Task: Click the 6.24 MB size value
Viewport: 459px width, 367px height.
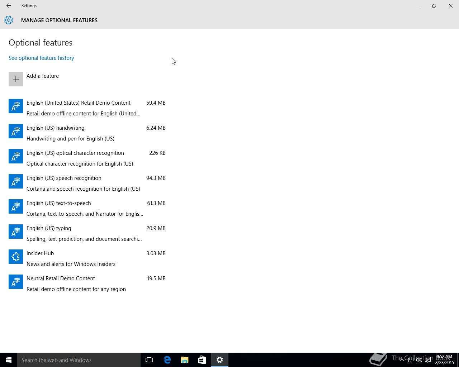Action: click(x=156, y=128)
